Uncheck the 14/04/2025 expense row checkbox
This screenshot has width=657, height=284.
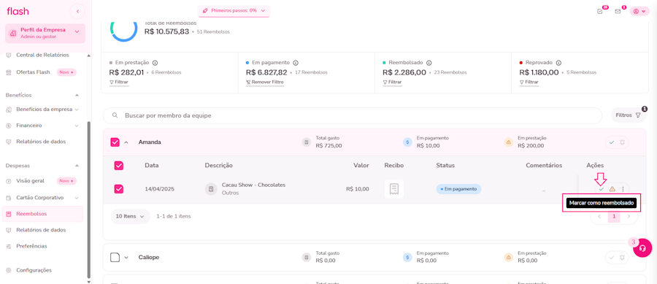click(119, 189)
